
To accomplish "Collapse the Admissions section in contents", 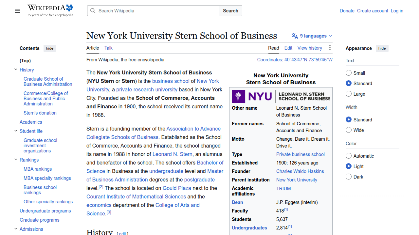I will 16,229.
